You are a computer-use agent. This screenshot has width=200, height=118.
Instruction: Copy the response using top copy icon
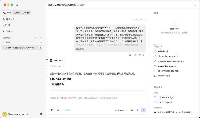141,19
